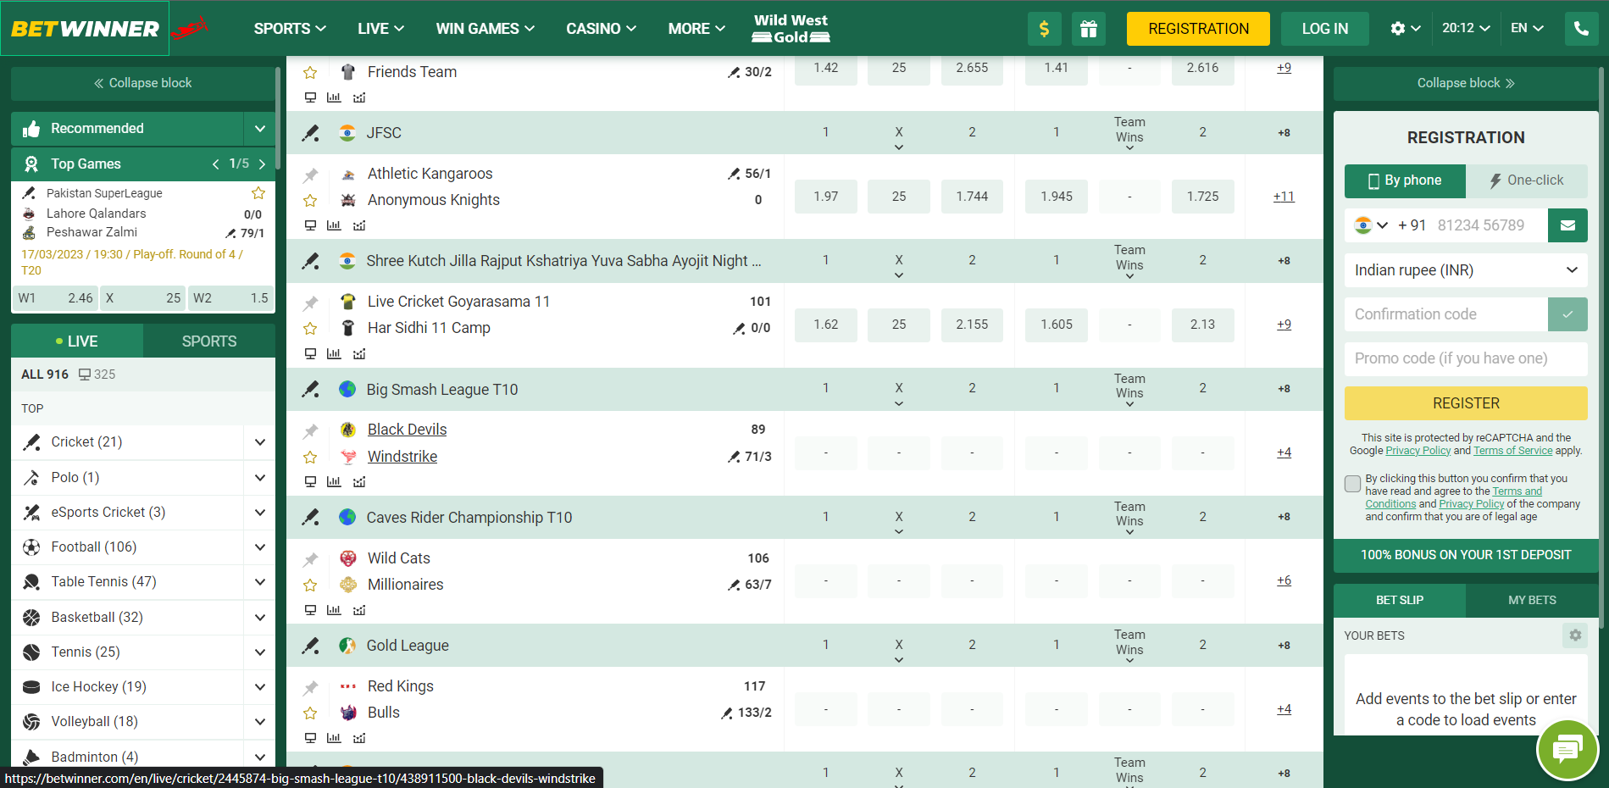The width and height of the screenshot is (1609, 788).
Task: Click the yellow REGISTER button
Action: click(1466, 403)
